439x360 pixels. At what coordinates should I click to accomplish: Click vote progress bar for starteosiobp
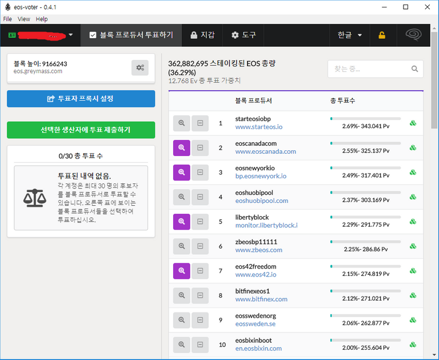(x=365, y=119)
